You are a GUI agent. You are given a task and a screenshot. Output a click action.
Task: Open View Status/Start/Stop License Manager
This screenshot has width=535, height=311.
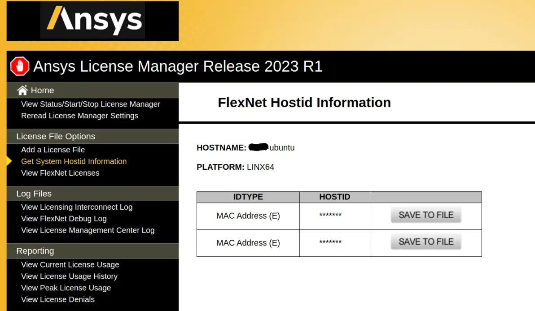[90, 104]
